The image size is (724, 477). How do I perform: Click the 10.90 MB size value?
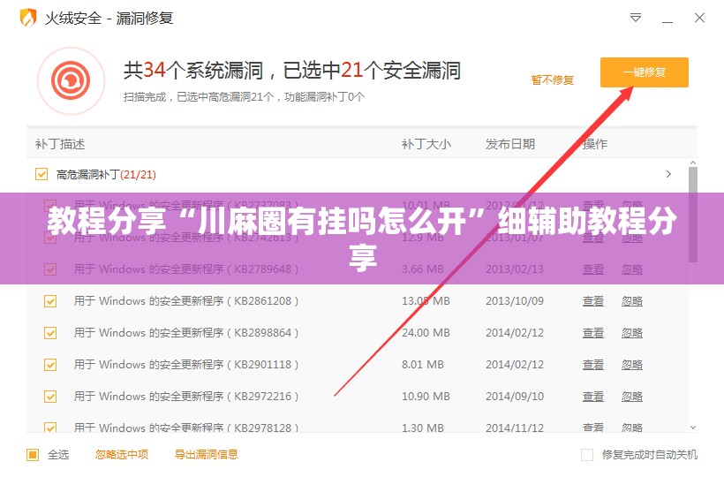pos(426,397)
